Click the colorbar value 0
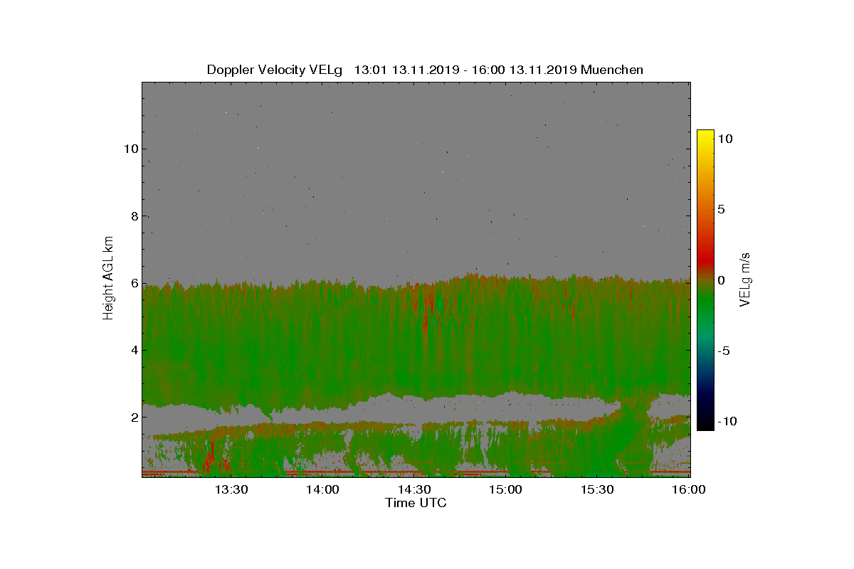The height and width of the screenshot is (569, 854). tap(721, 280)
